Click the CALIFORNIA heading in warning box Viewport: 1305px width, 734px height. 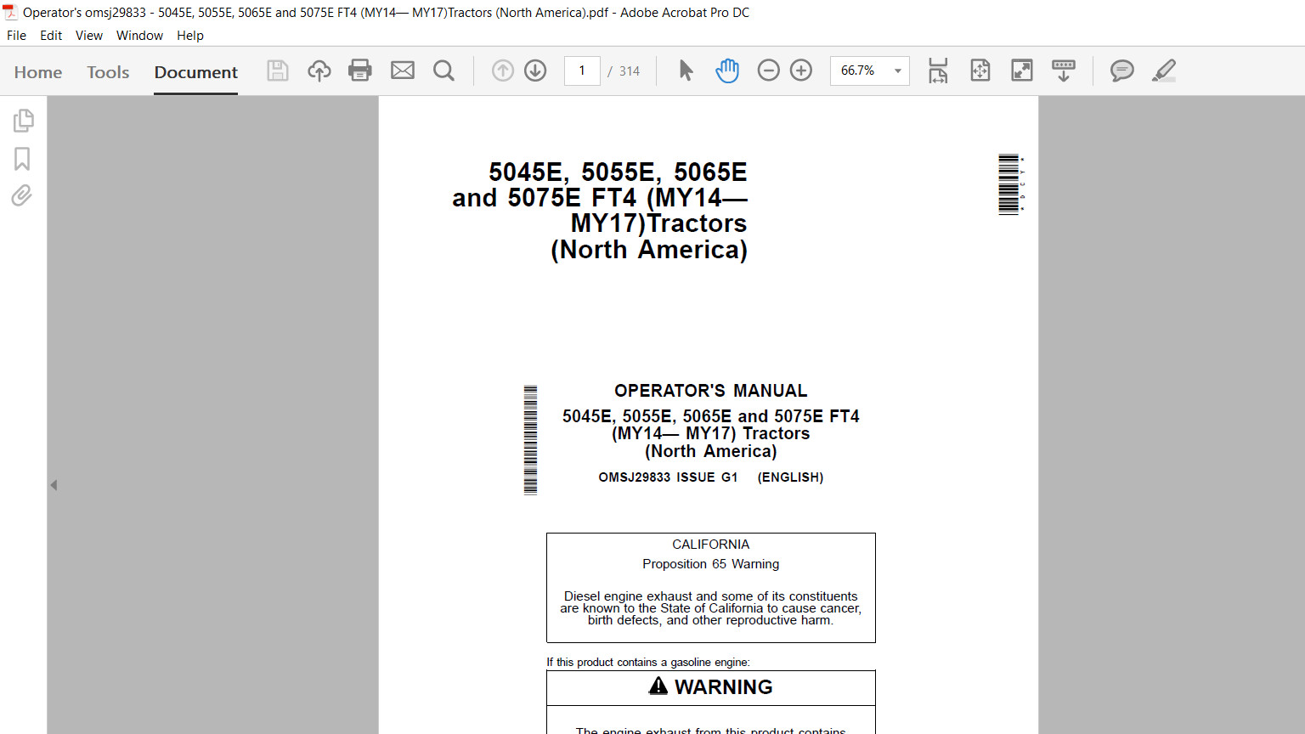click(x=711, y=545)
